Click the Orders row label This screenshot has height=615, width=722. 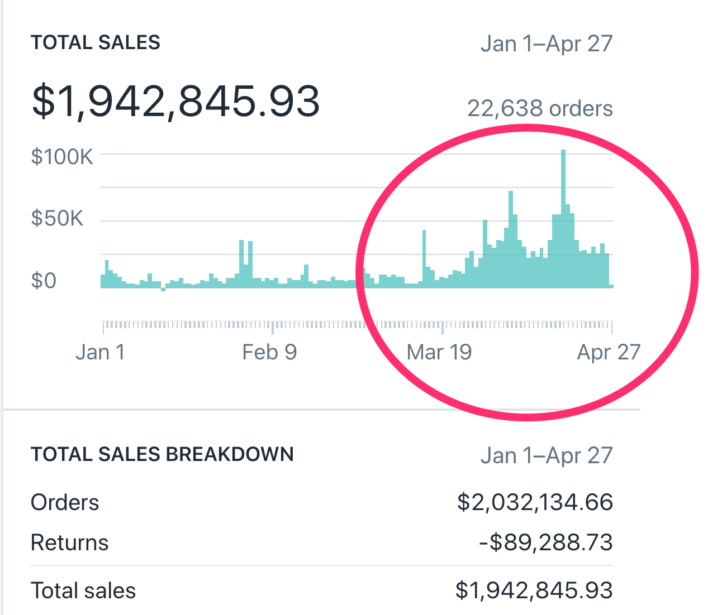click(x=65, y=502)
